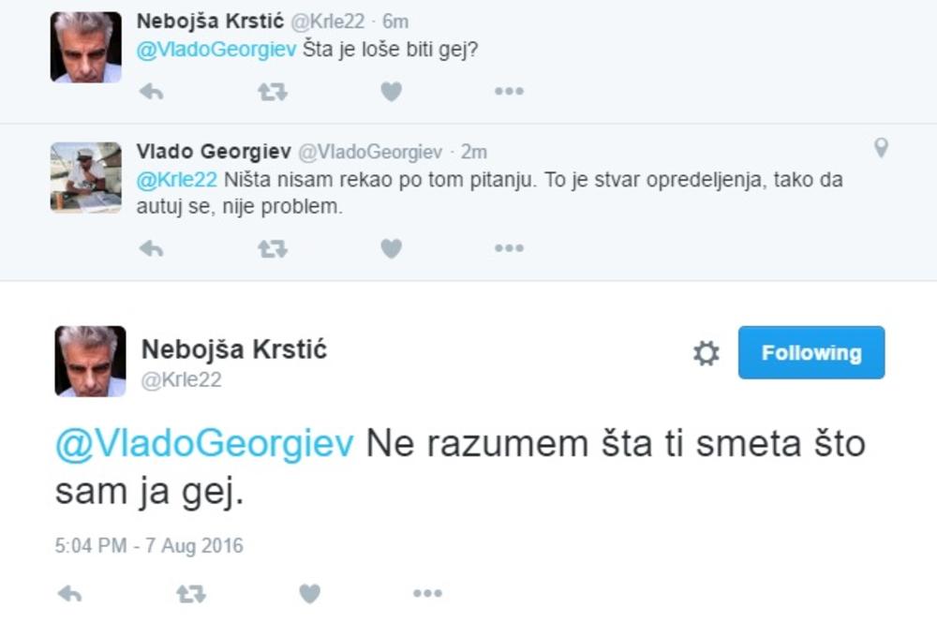Retweet the first tweet asking about gej
The image size is (937, 637).
272,92
